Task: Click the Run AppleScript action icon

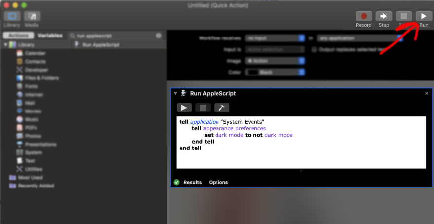Action: pyautogui.click(x=184, y=93)
